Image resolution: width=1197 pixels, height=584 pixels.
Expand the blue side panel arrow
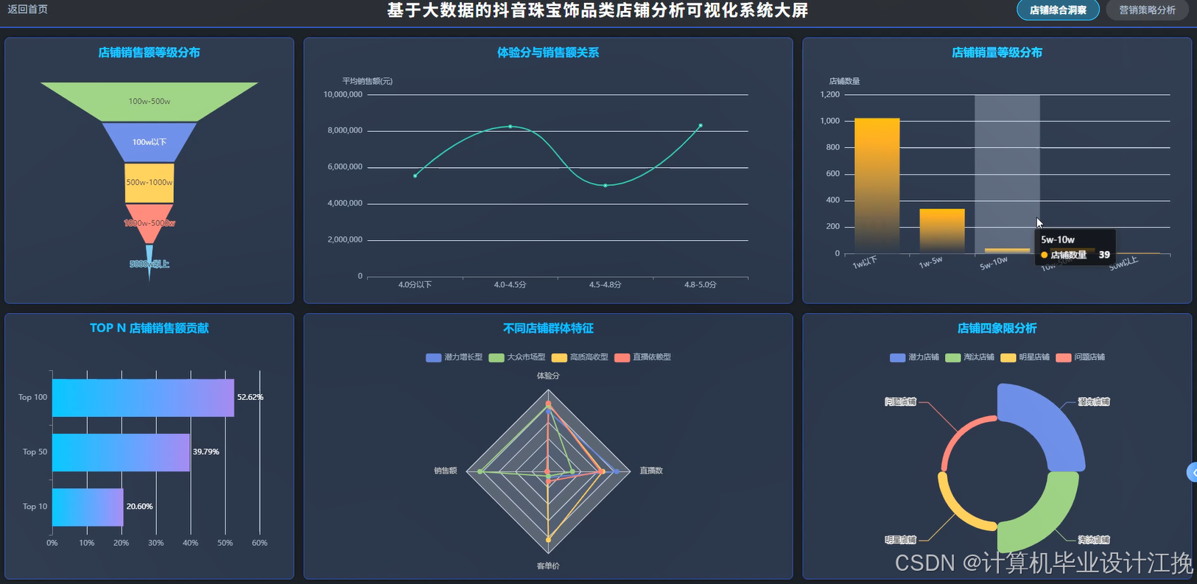1192,472
